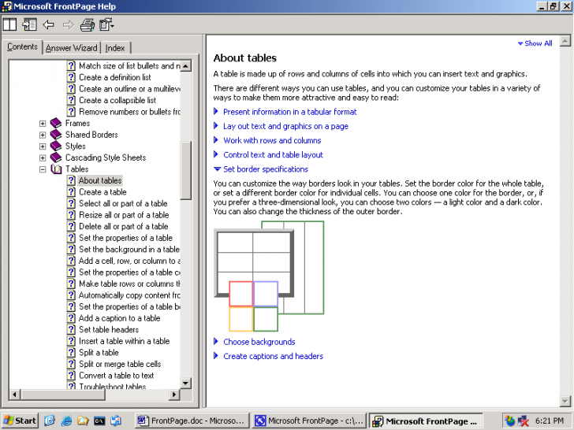Switch to FrontPage.doc taskbar button
Screen dimensions: 574x430
tap(192, 421)
